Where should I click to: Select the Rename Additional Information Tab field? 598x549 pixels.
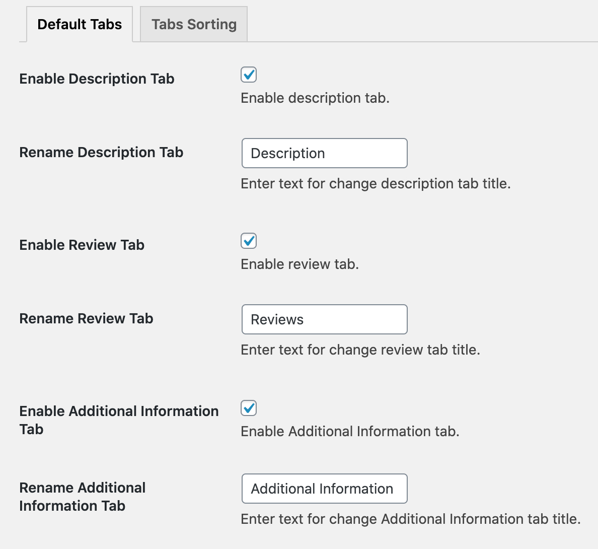(x=325, y=489)
